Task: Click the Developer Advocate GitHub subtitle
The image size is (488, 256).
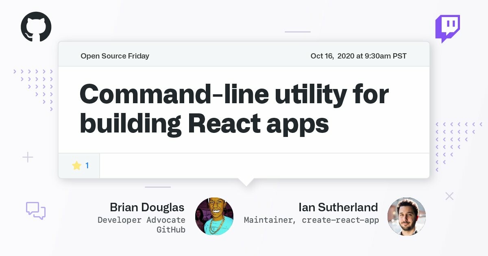Action: click(x=142, y=225)
